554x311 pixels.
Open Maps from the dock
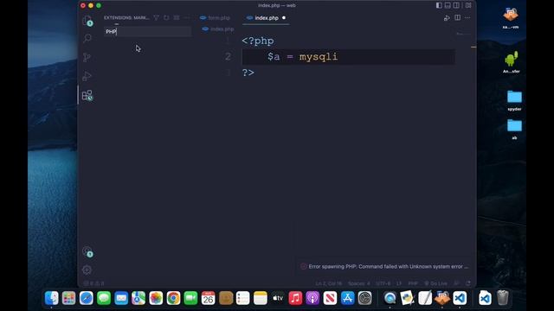click(138, 298)
